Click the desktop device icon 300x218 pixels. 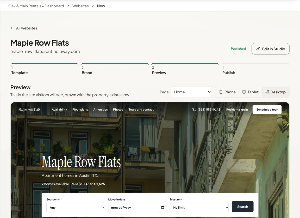click(x=267, y=92)
